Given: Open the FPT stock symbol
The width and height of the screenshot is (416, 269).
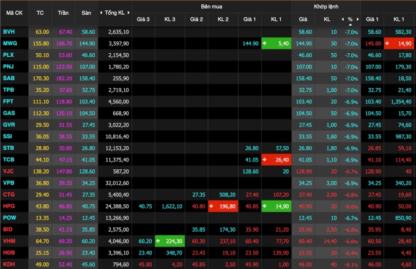Looking at the screenshot, I should point(8,101).
